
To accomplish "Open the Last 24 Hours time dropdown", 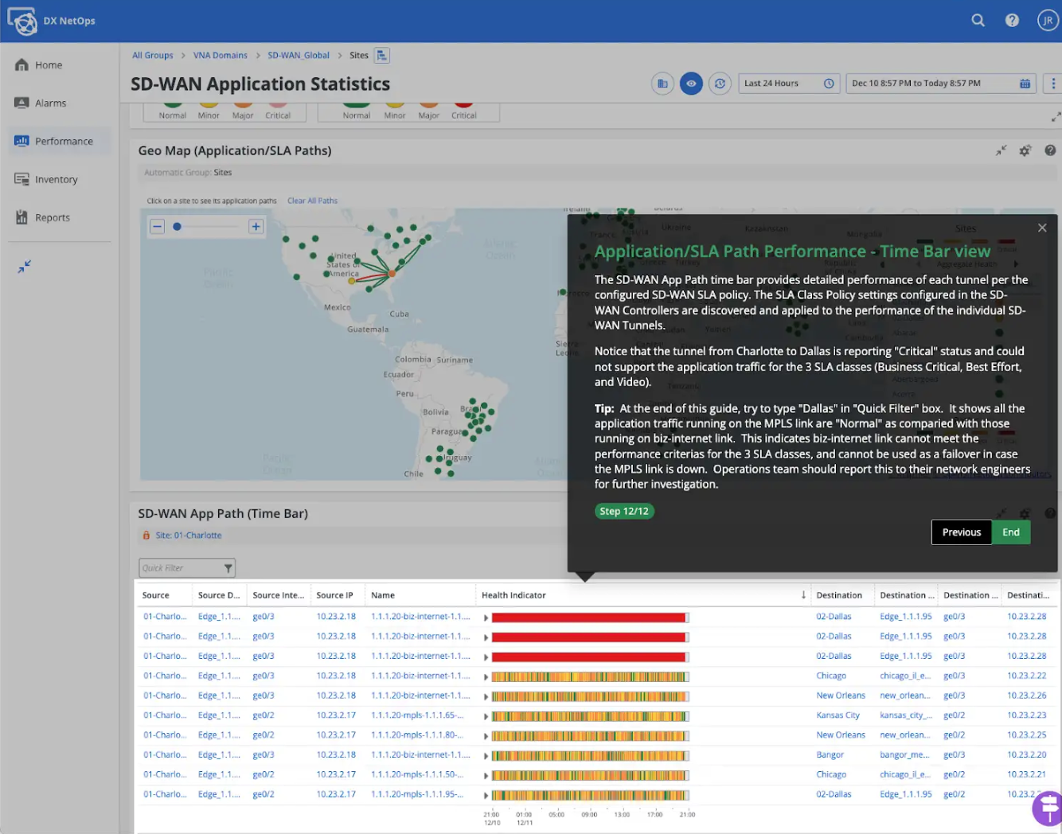I will (788, 84).
